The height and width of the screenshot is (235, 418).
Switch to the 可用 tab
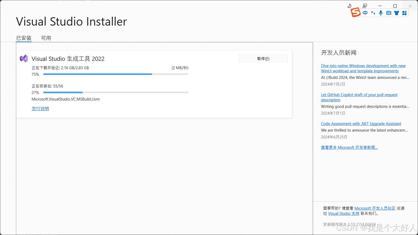[46, 38]
